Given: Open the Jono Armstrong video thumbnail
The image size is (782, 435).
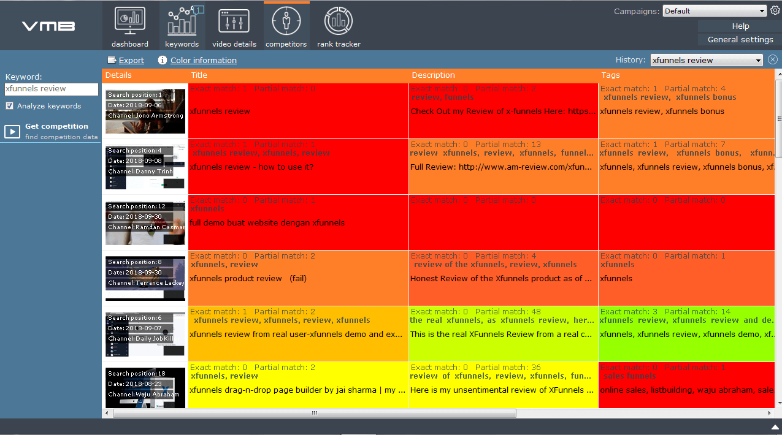Looking at the screenshot, I should click(x=145, y=112).
